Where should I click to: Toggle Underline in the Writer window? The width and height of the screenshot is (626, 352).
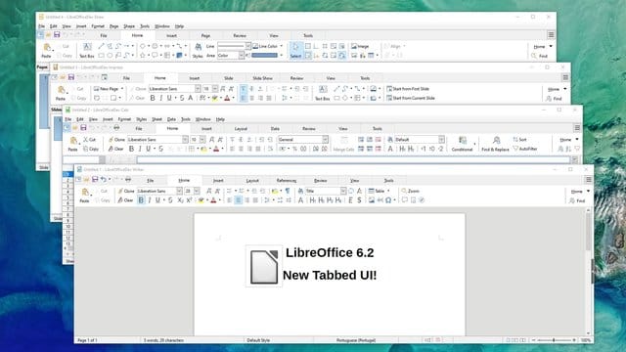(157, 200)
